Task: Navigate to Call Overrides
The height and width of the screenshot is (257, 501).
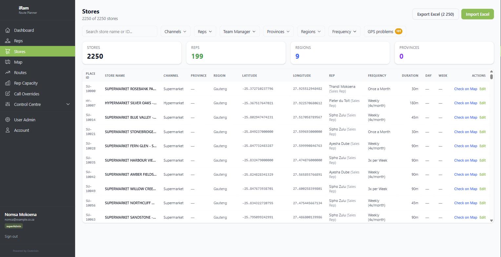Action: 37,94
